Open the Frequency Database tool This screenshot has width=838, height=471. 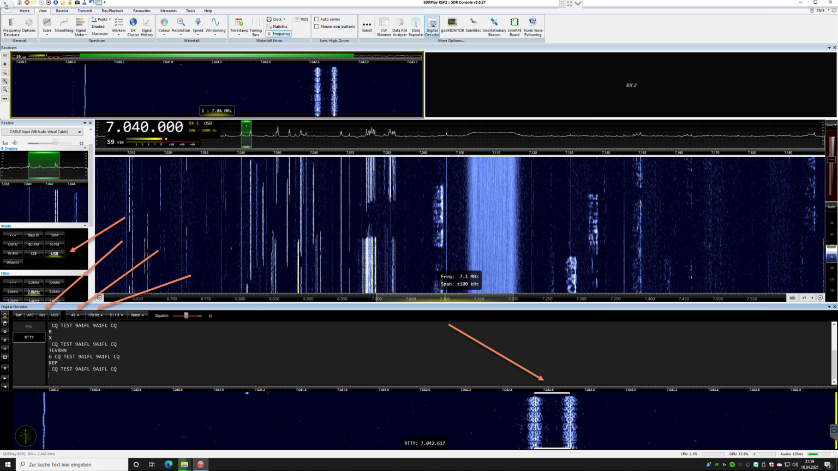pyautogui.click(x=11, y=27)
